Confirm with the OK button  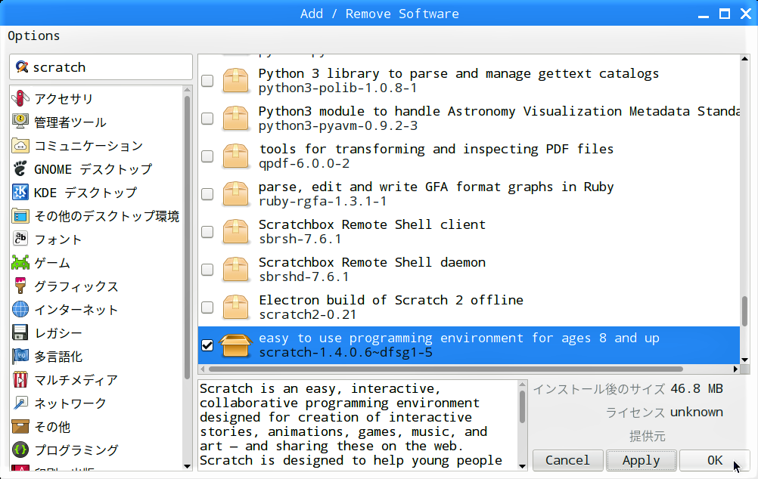[714, 460]
